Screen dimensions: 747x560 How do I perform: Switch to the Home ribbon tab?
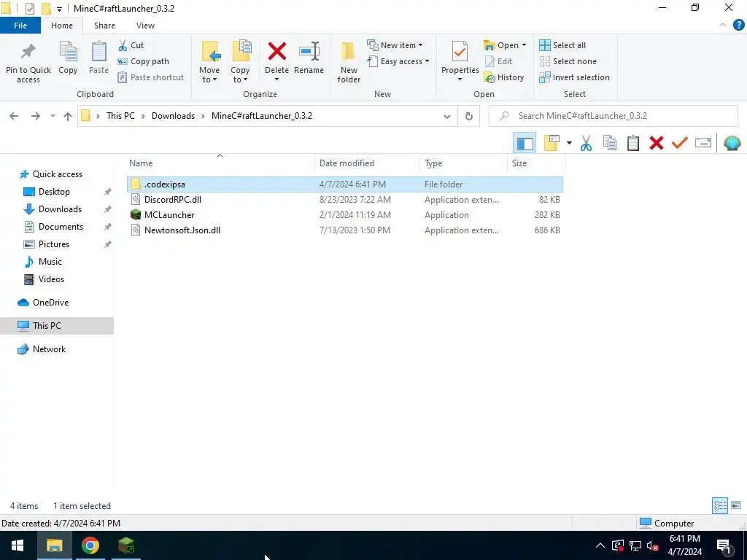(x=62, y=26)
